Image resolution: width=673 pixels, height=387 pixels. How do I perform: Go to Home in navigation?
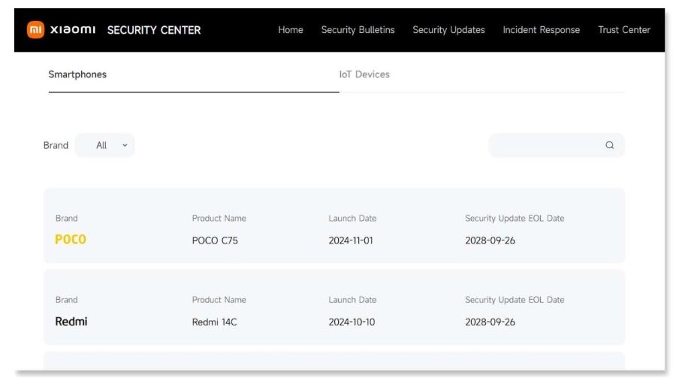point(291,30)
